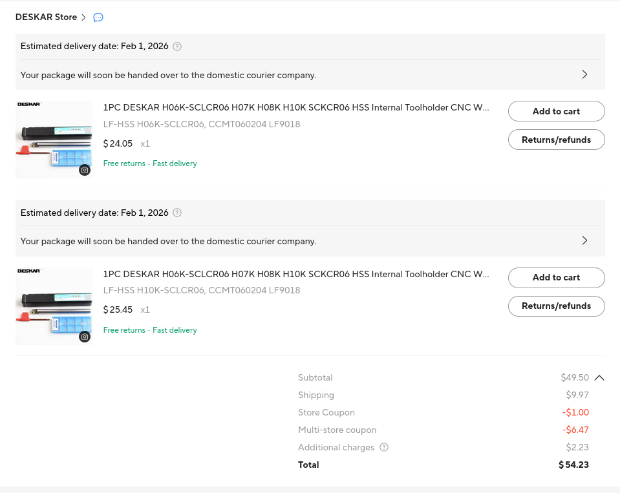Add the $24.05 H06K item to cart
Image resolution: width=620 pixels, height=493 pixels.
(x=557, y=111)
